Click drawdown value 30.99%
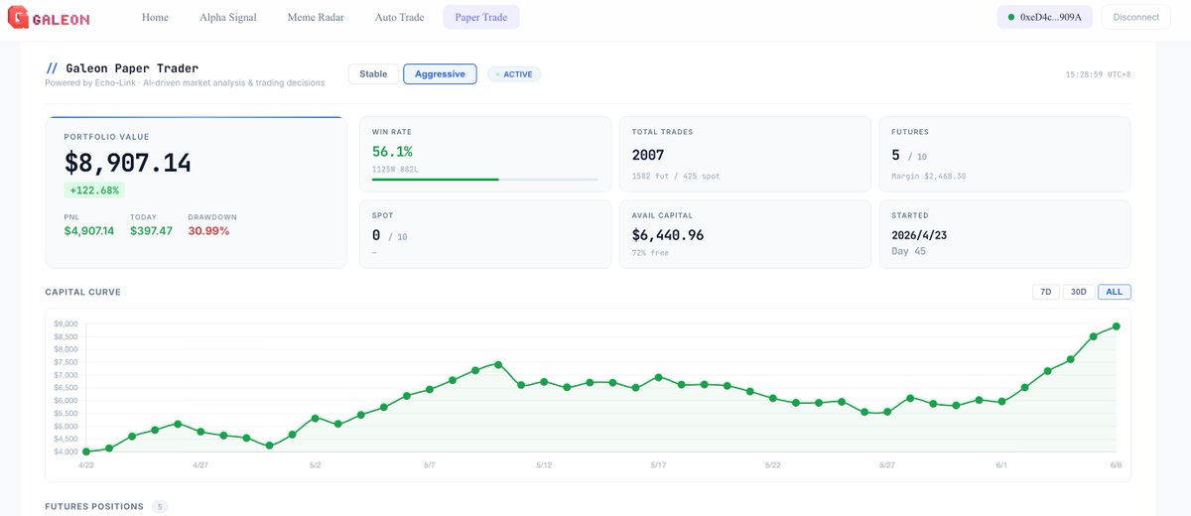Viewport: 1191px width, 516px height. pyautogui.click(x=208, y=231)
